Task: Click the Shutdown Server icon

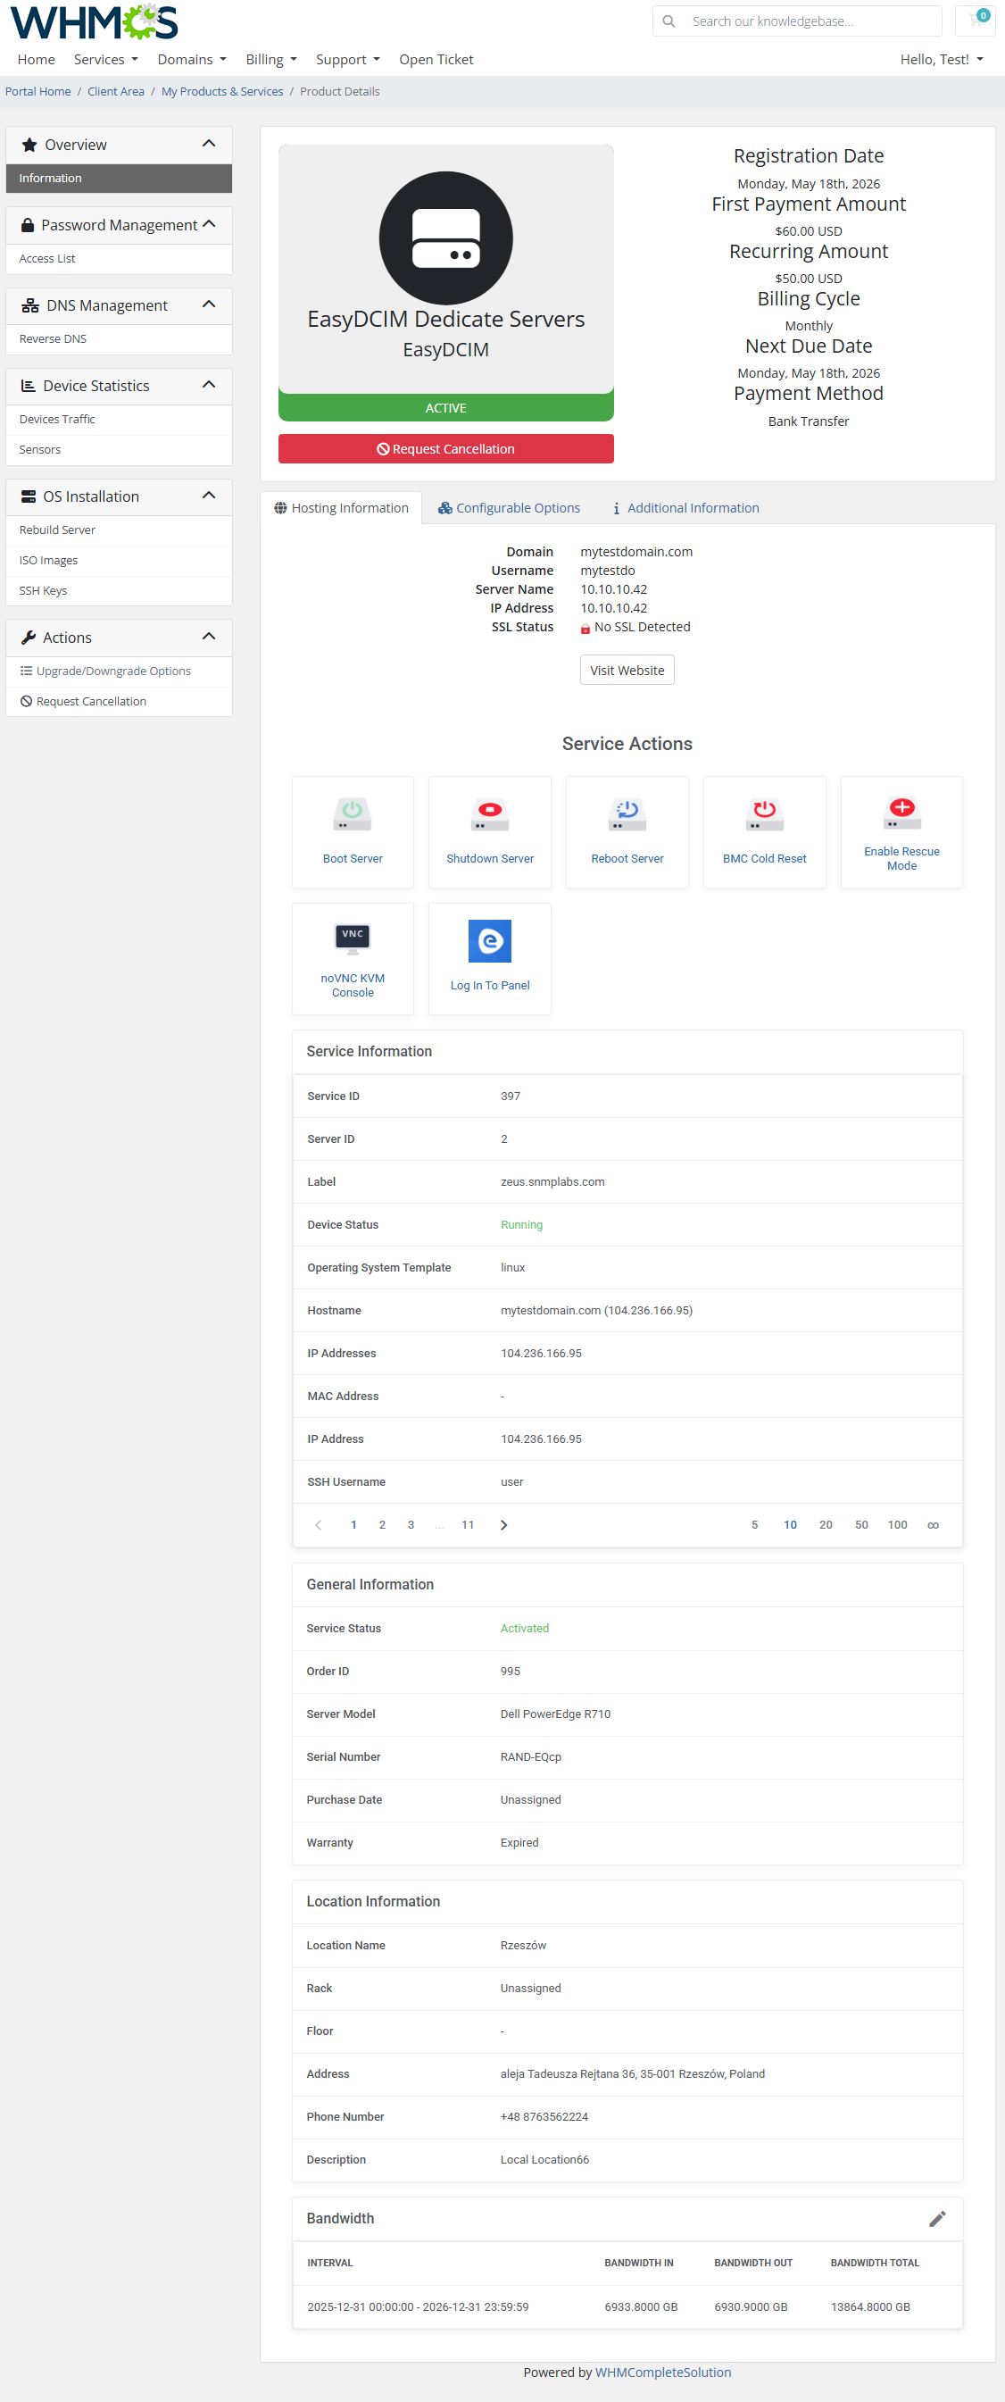Action: point(489,814)
